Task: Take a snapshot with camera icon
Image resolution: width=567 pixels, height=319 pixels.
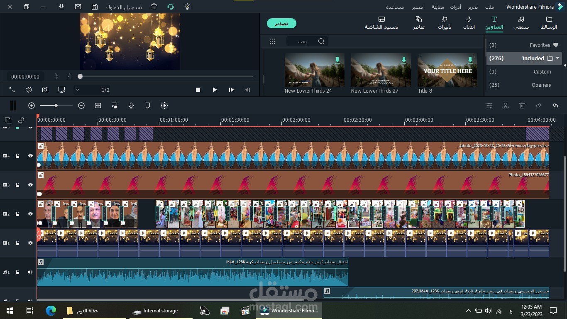Action: (x=45, y=90)
